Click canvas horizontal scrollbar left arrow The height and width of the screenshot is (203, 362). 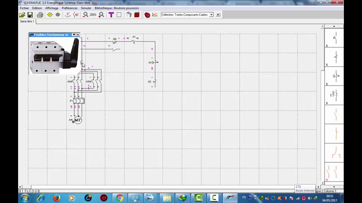(x=20, y=187)
